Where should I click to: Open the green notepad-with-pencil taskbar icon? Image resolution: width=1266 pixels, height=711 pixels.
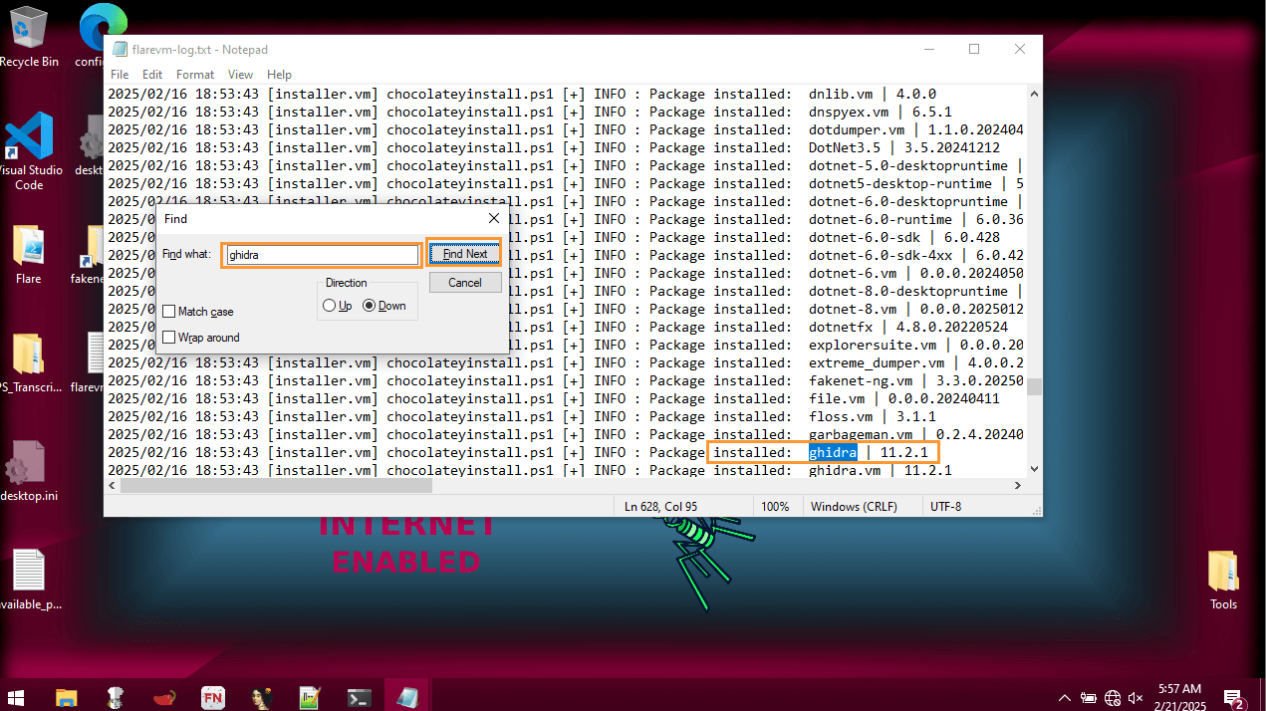pos(310,697)
